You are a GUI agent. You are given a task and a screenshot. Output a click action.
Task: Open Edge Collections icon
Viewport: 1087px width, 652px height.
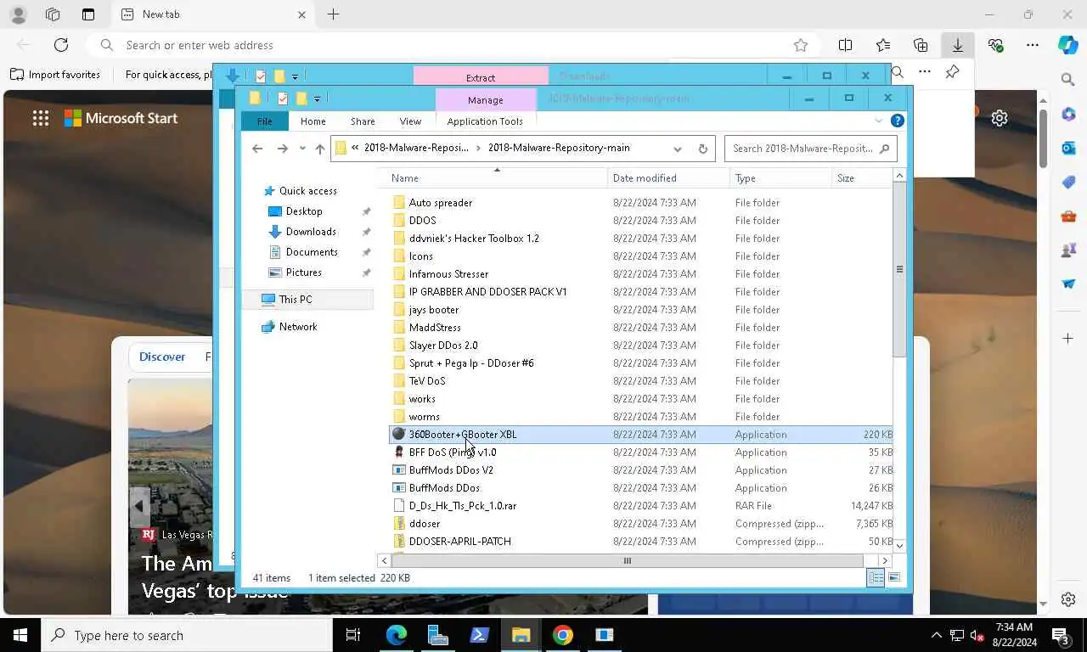click(921, 45)
